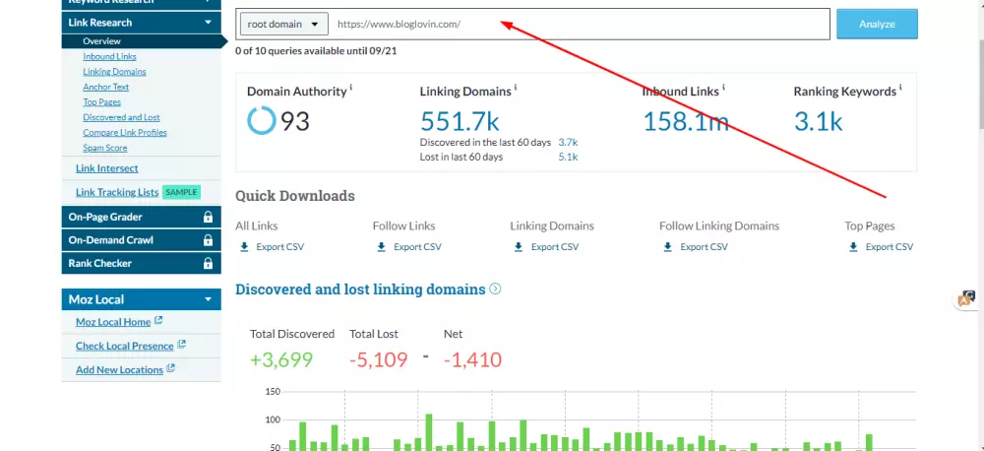984x451 pixels.
Task: Click the On-Demand Crawl lock icon
Action: [x=208, y=240]
